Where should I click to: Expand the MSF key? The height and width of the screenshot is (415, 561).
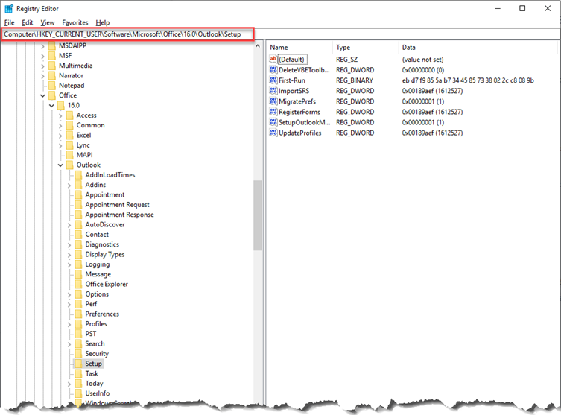pos(43,56)
